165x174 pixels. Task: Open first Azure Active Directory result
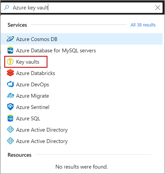(x=42, y=130)
